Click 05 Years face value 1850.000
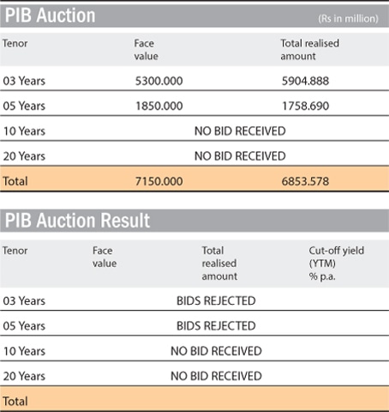Image resolution: width=389 pixels, height=412 pixels. pyautogui.click(x=159, y=106)
